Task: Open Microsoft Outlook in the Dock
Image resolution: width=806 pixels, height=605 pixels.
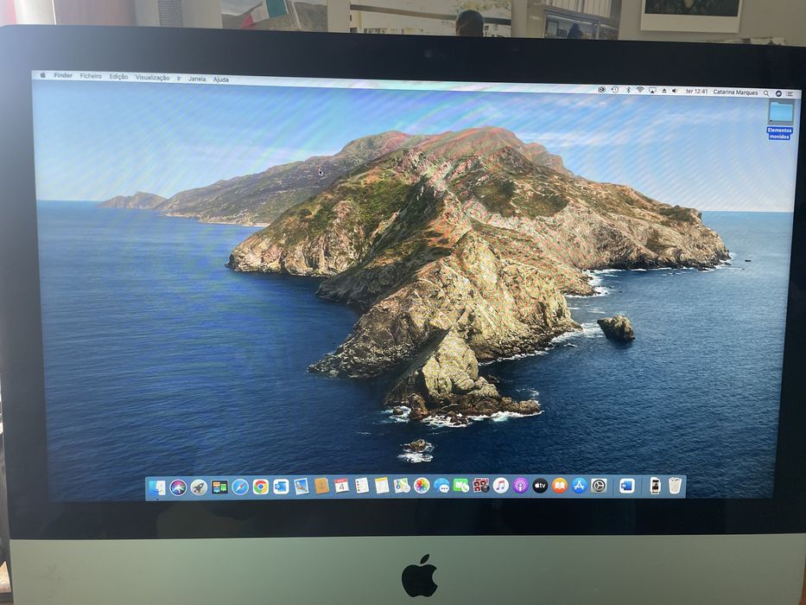Action: [x=281, y=487]
